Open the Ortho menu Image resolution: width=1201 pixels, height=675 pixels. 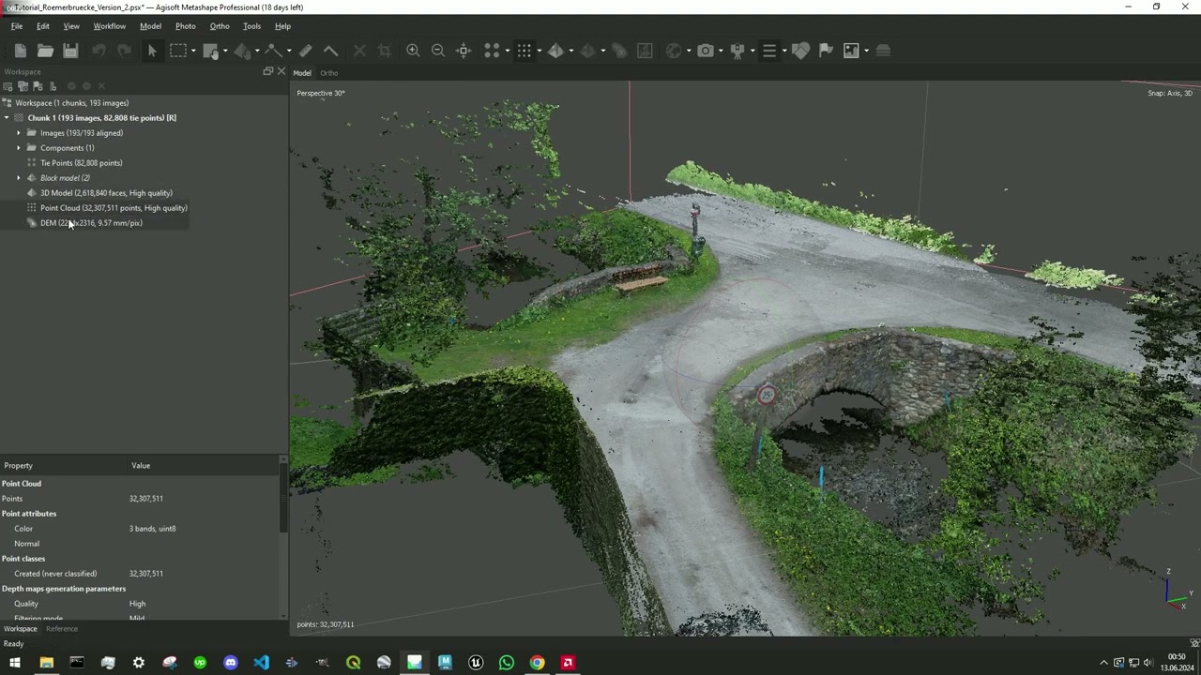tap(220, 26)
